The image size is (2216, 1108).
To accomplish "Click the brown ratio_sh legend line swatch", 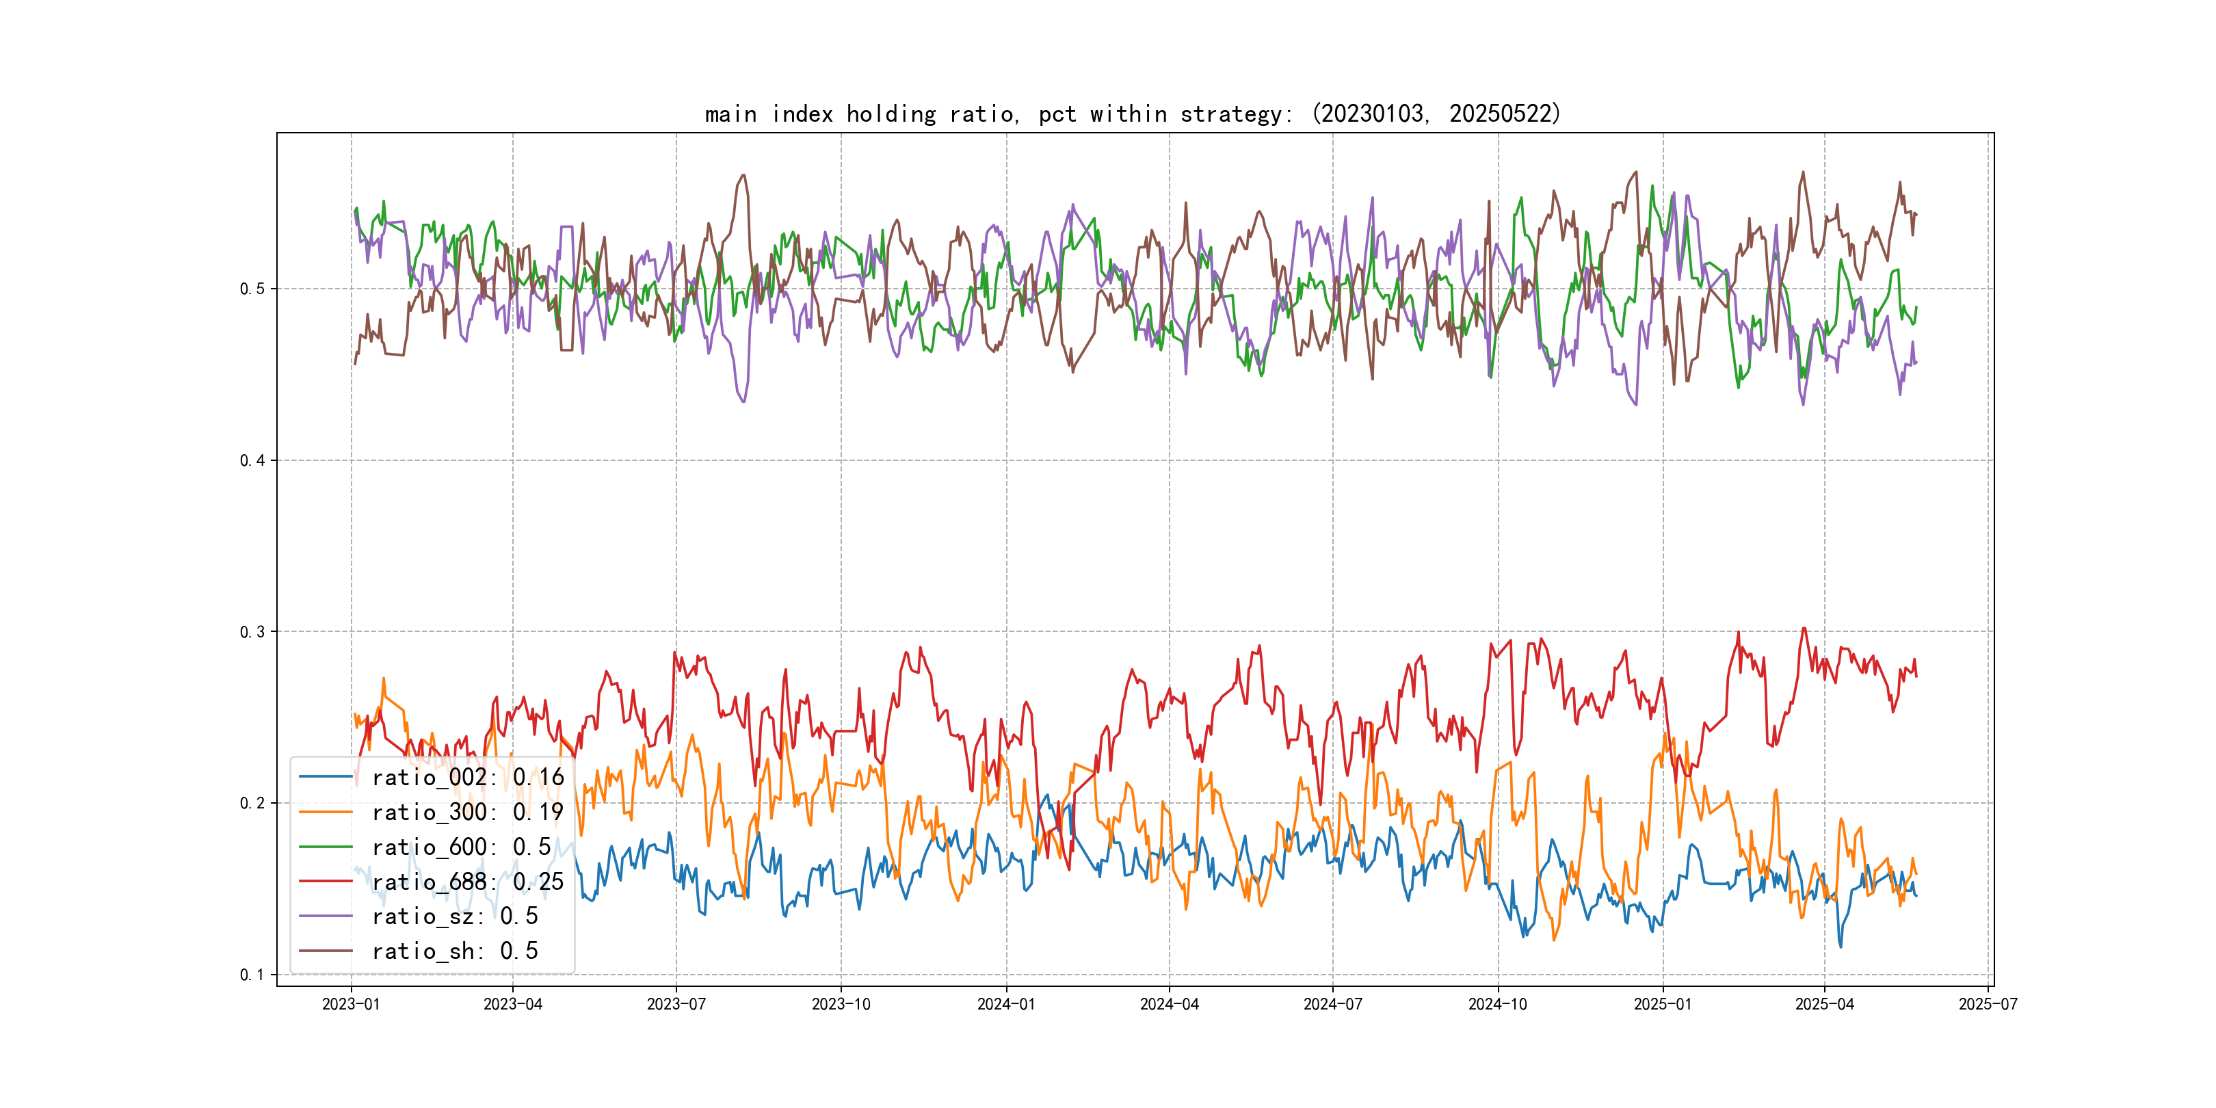I will (326, 951).
